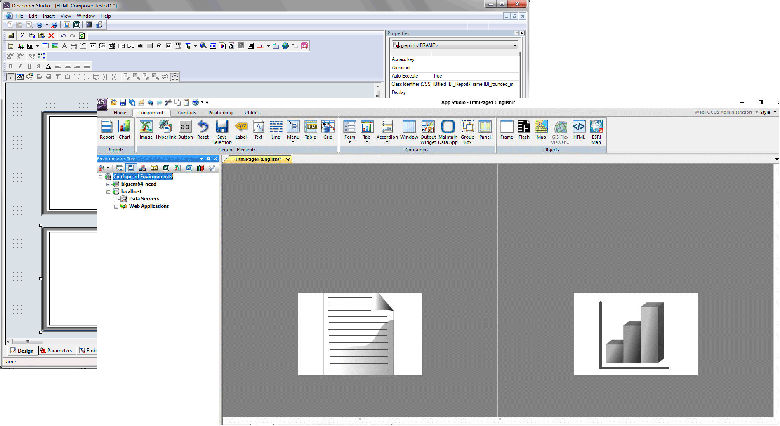Toggle bold formatting in Developer Studio
Screen dimensions: 780x426
coord(11,66)
